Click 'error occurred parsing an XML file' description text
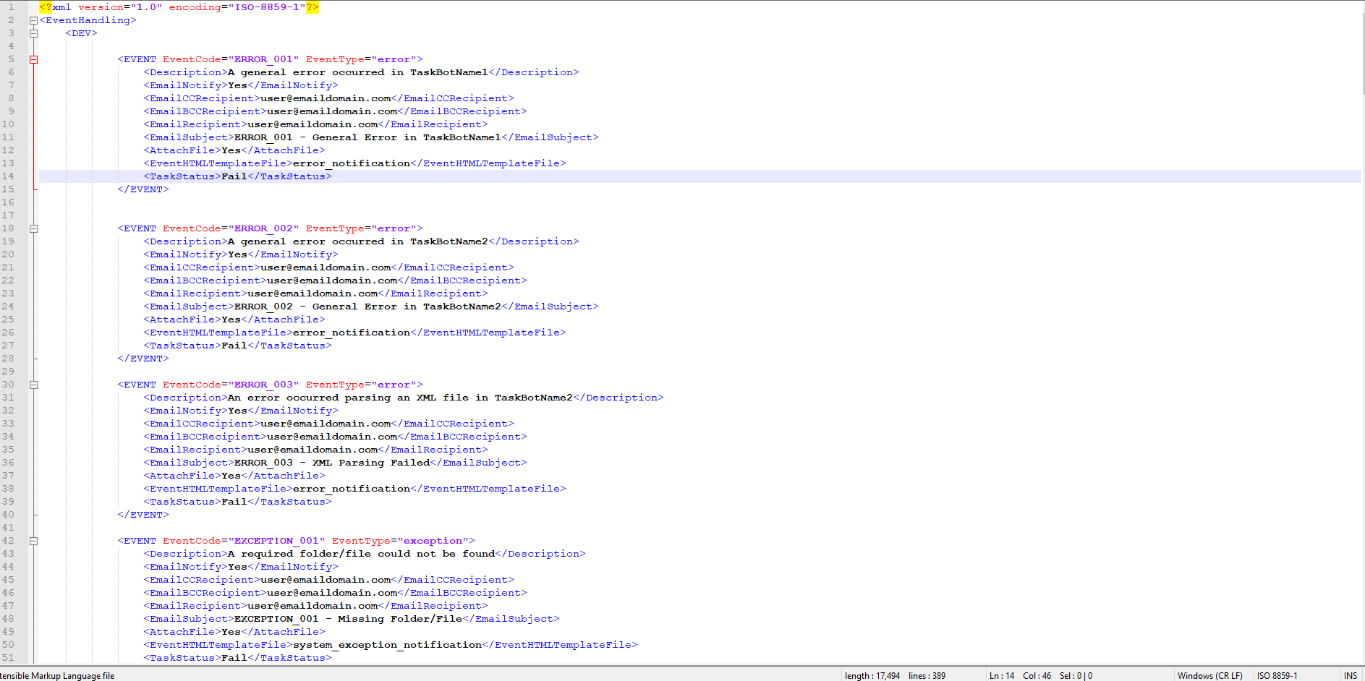This screenshot has height=681, width=1365. tap(357, 398)
